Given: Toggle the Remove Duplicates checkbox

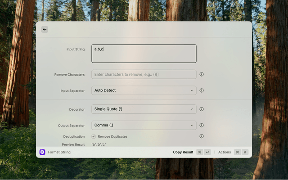Looking at the screenshot, I should coord(94,136).
